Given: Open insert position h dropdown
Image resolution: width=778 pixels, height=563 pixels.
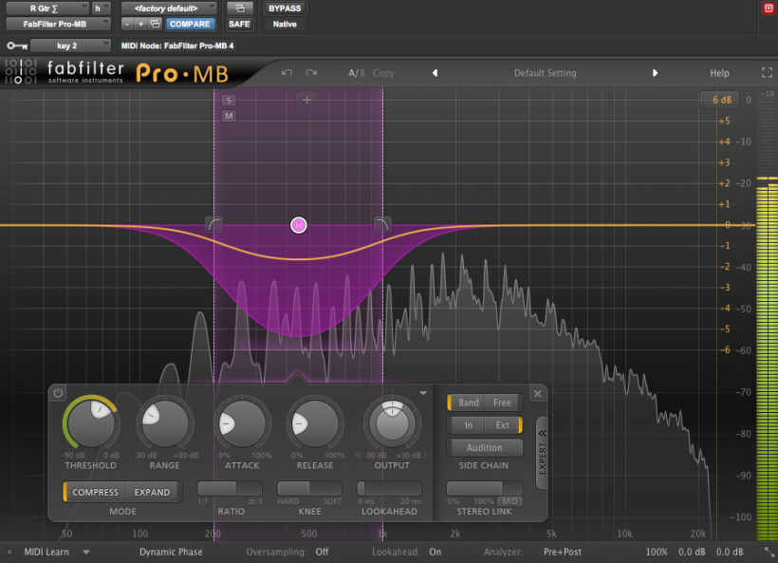Looking at the screenshot, I should tap(101, 9).
